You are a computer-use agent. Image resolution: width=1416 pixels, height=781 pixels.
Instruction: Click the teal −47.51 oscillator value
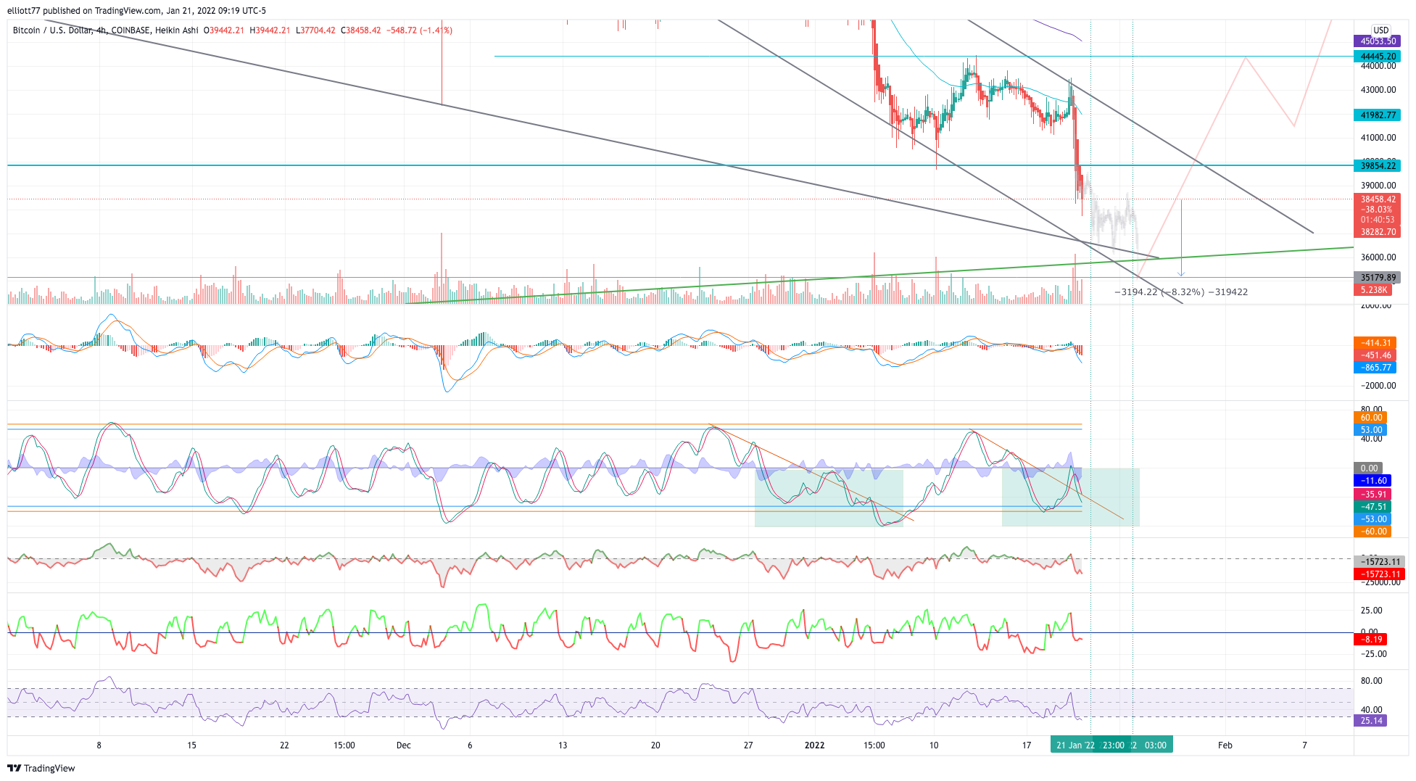coord(1372,507)
